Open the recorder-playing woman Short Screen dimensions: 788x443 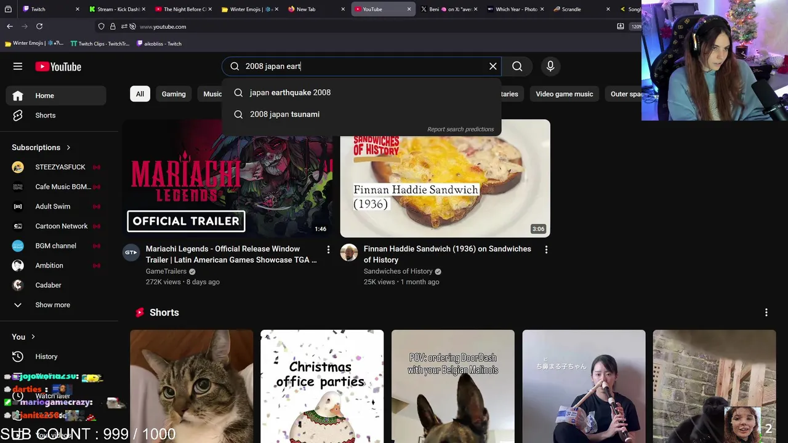pyautogui.click(x=584, y=386)
